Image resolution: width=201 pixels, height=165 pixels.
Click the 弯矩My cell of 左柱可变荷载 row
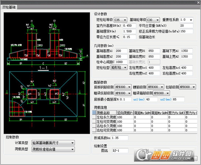(x=159, y=121)
